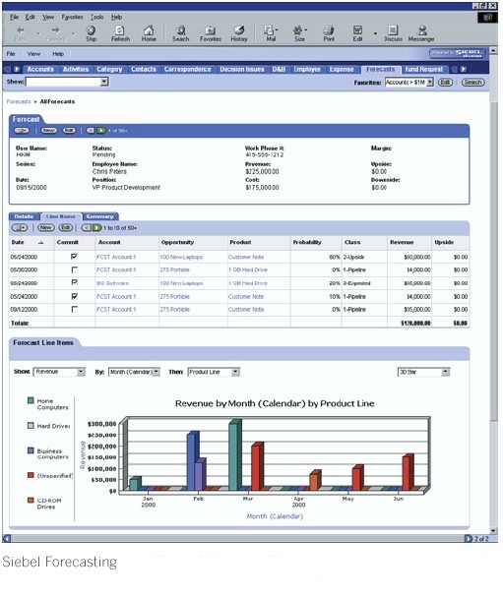Open the browser Tools menu
This screenshot has width=503, height=598.
96,17
